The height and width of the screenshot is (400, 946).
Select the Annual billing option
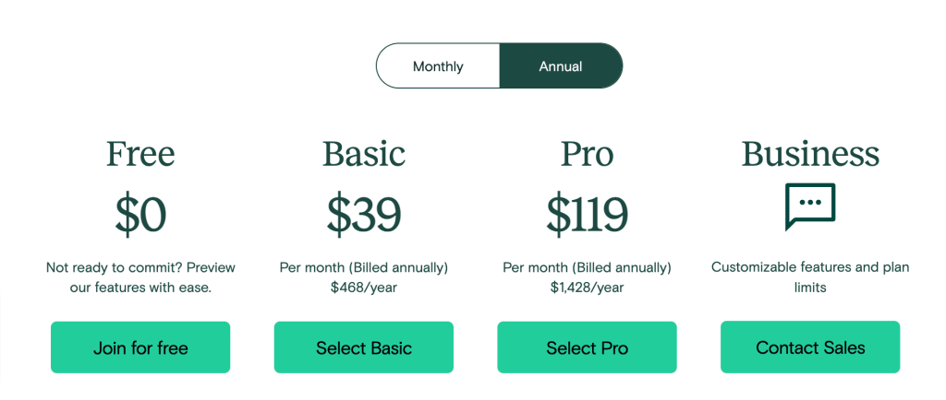click(561, 66)
